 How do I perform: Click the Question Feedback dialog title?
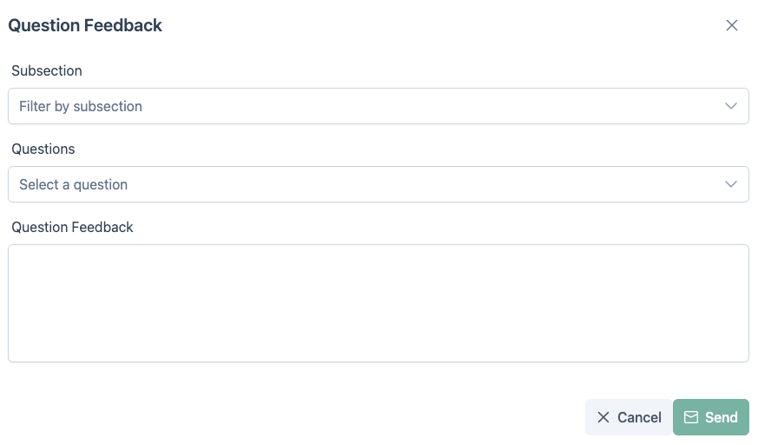[x=85, y=25]
